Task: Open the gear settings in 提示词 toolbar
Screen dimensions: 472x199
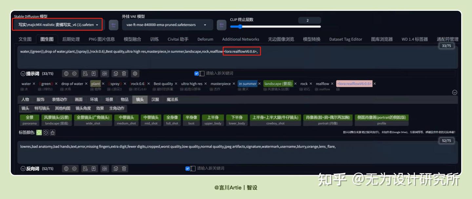Action: click(x=74, y=74)
